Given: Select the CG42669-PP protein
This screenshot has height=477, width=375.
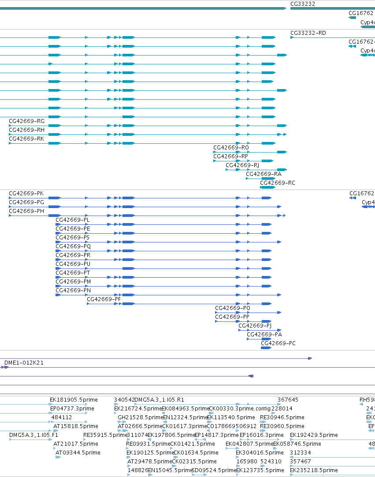Looking at the screenshot, I should pos(232,317).
